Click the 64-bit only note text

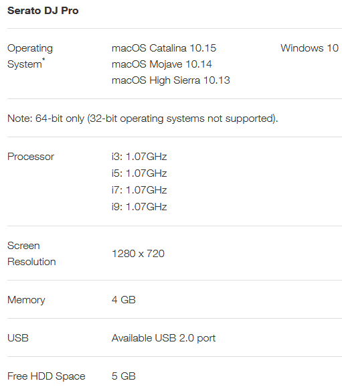tap(143, 119)
